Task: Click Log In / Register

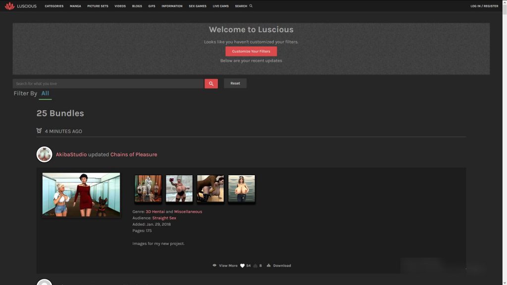Action: pyautogui.click(x=484, y=6)
